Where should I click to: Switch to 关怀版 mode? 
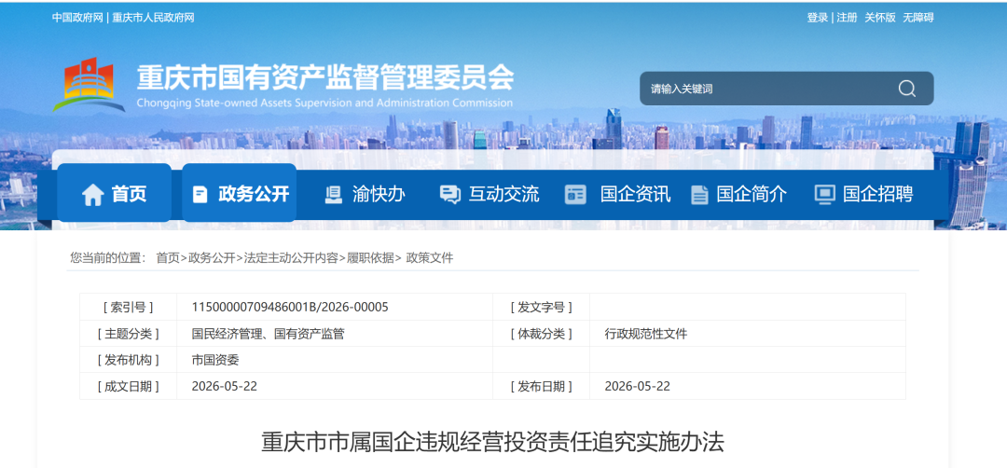[880, 18]
